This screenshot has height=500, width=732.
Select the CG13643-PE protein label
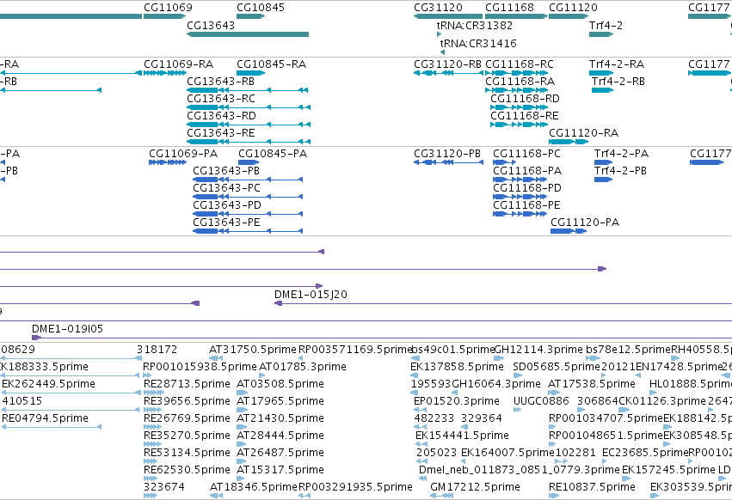[x=226, y=222]
